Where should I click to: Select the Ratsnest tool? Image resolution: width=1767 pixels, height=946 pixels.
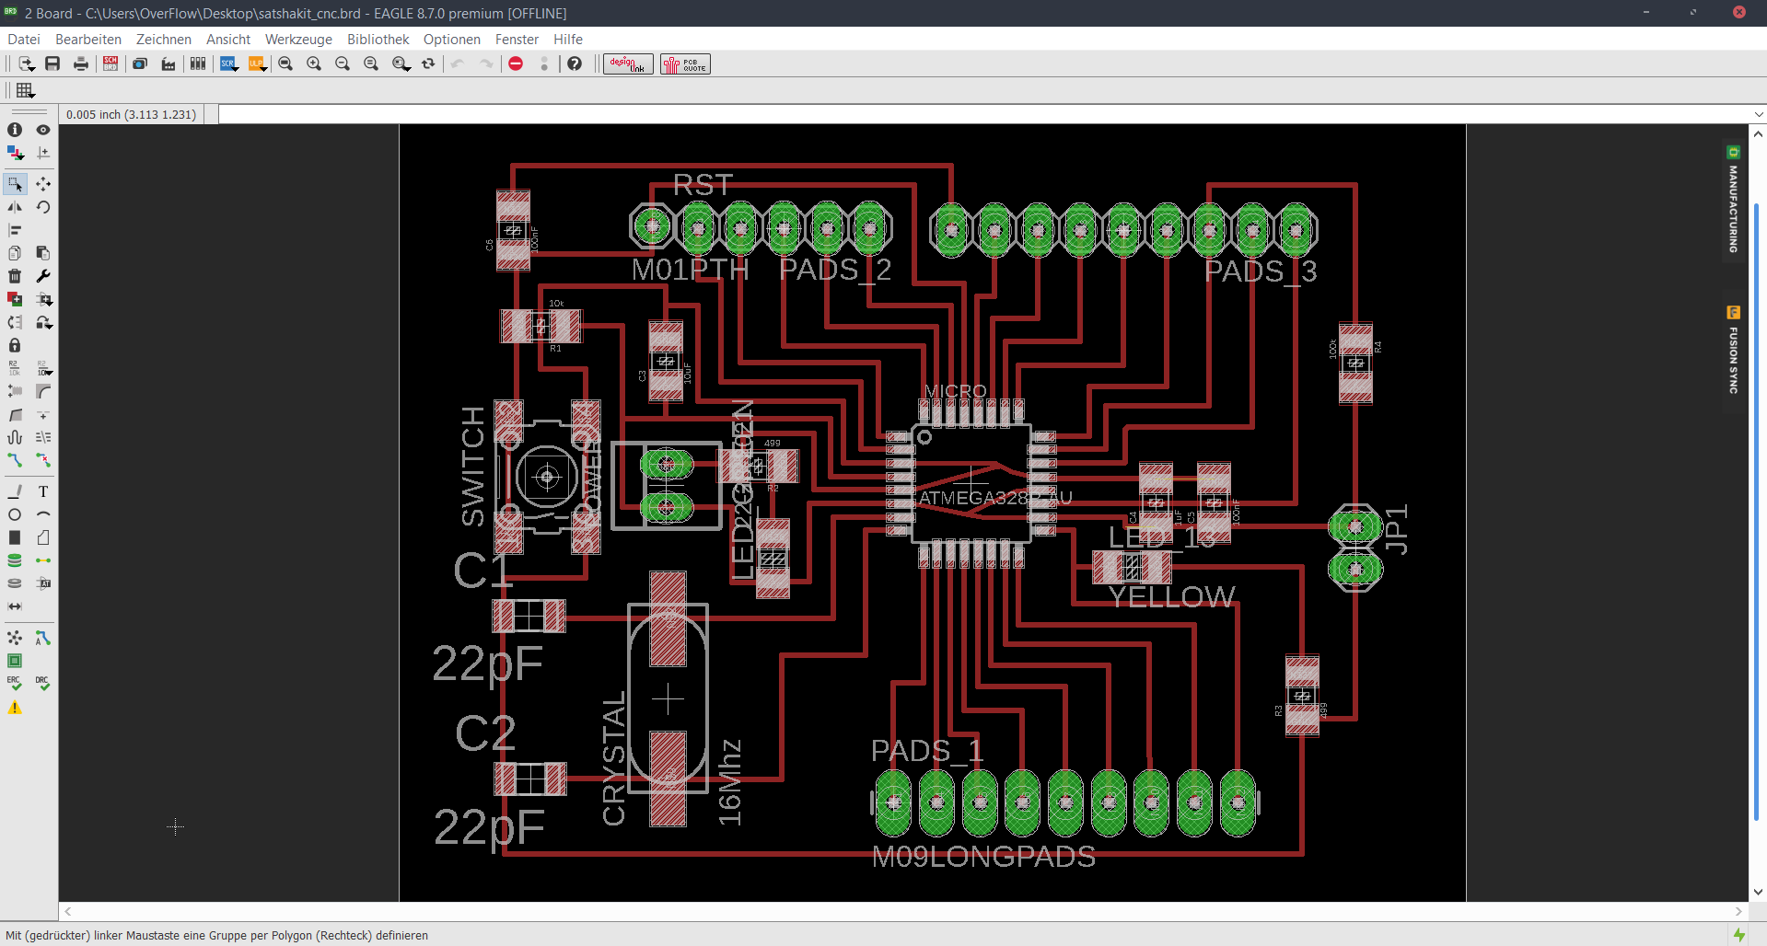pyautogui.click(x=15, y=638)
